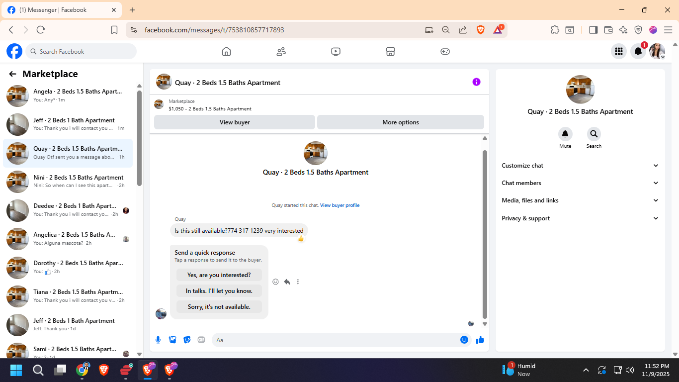Click the page vertical scrollbar
The width and height of the screenshot is (679, 382).
tap(675, 199)
